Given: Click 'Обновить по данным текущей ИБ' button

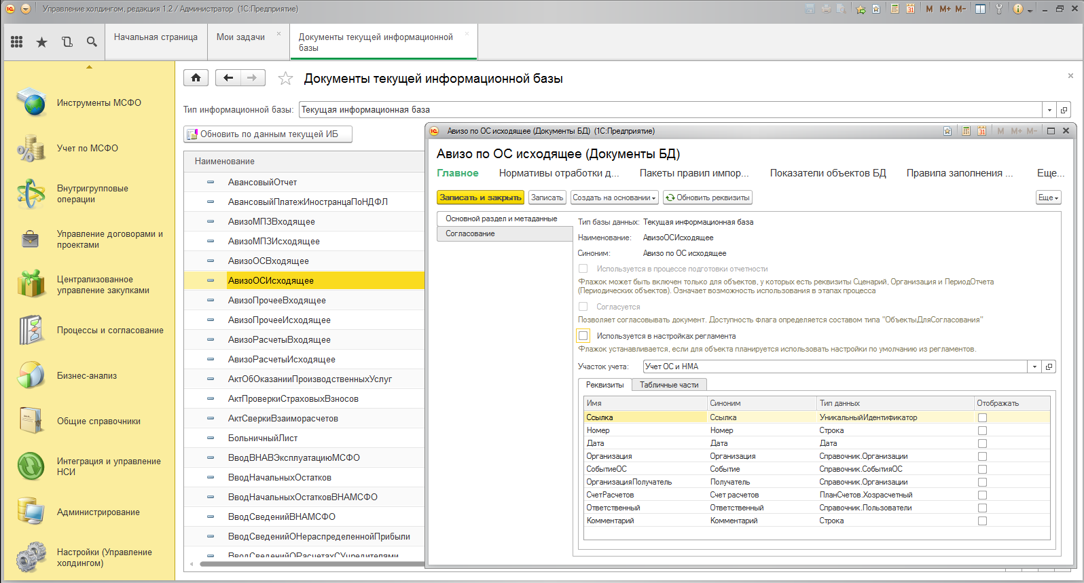Looking at the screenshot, I should (268, 134).
